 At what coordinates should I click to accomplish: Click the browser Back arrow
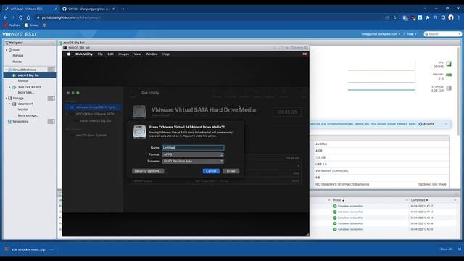click(x=5, y=17)
